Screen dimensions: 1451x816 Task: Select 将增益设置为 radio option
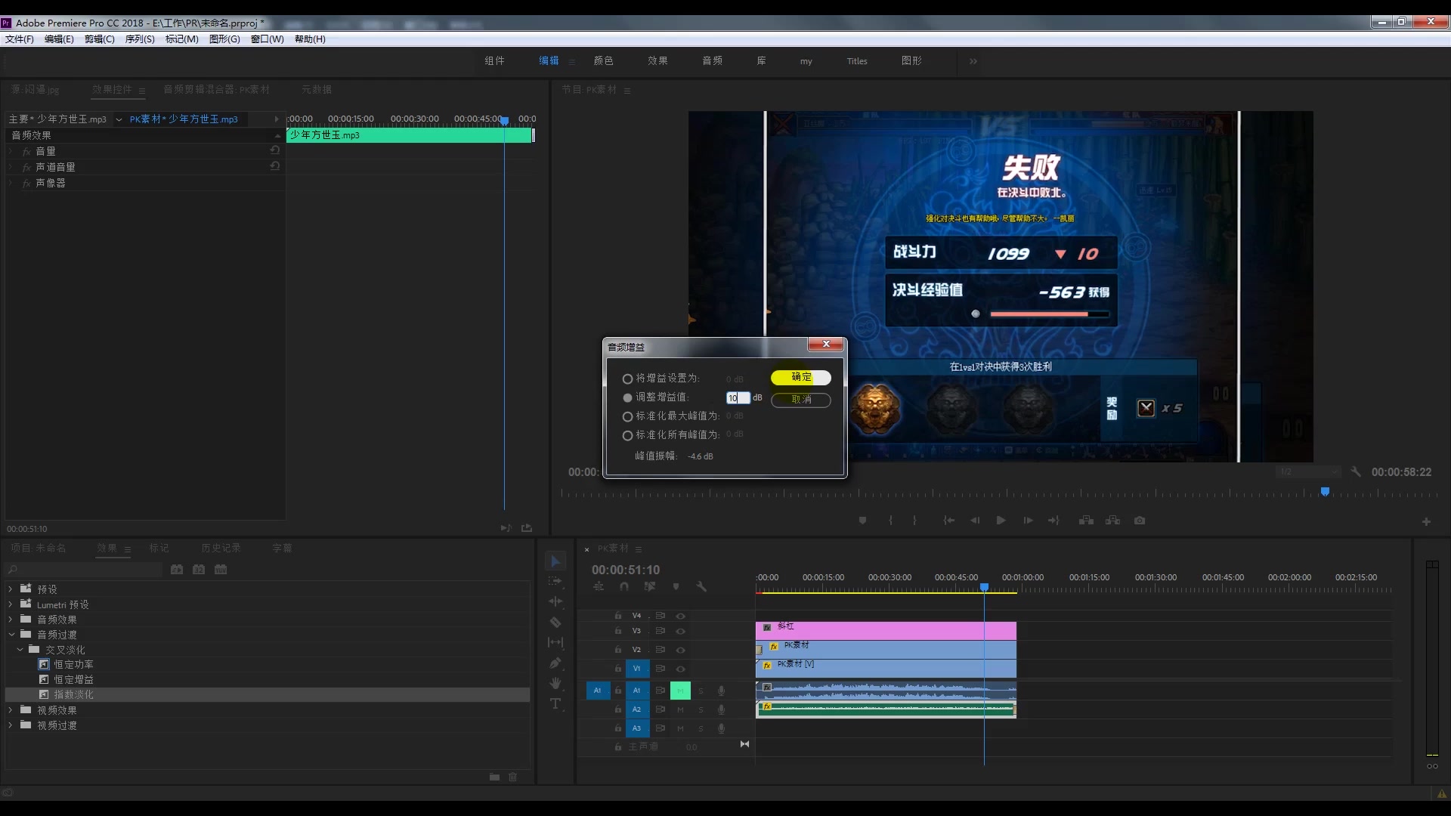(x=627, y=379)
